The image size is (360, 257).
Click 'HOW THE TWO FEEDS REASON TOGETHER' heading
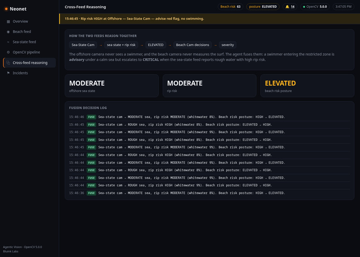click(x=103, y=36)
